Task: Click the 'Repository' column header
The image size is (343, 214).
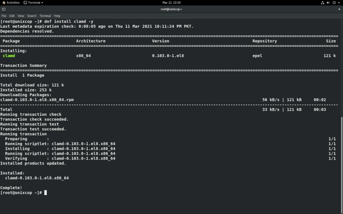Action: [265, 41]
